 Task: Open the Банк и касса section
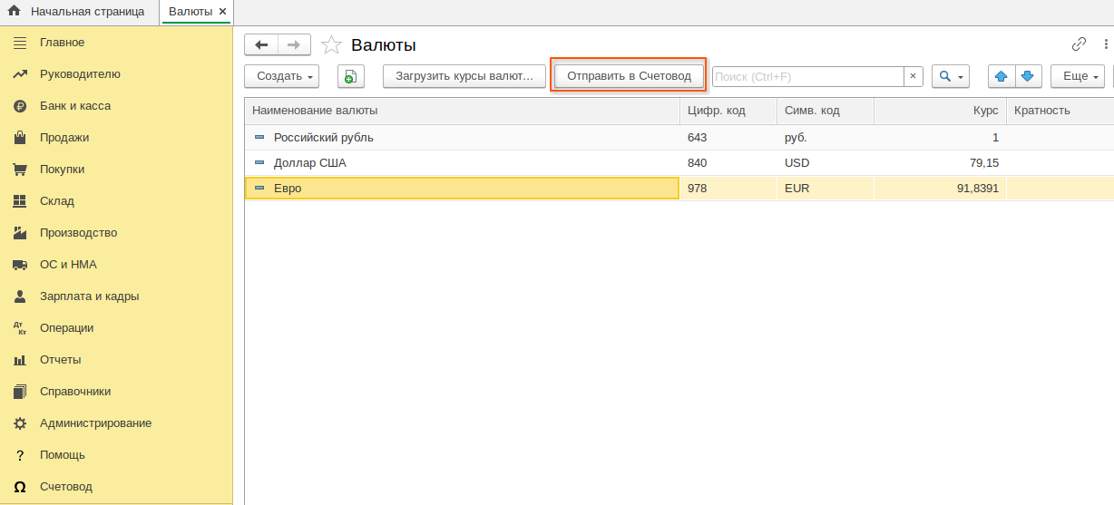pos(74,106)
